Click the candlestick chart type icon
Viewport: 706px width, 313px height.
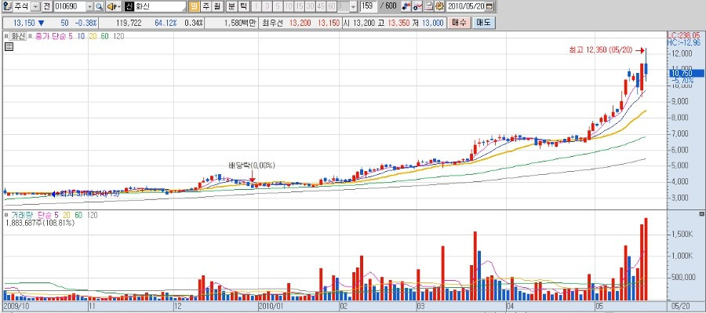pos(406,6)
